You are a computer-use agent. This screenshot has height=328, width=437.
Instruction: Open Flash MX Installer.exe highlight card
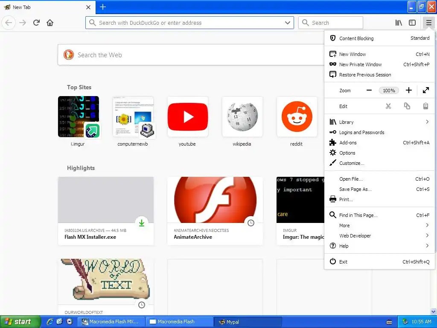click(x=106, y=211)
